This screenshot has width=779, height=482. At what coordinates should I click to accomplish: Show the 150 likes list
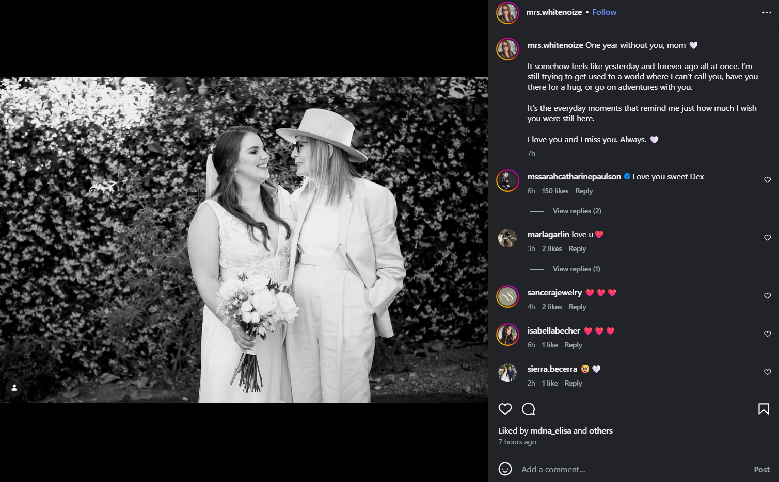[x=555, y=191]
